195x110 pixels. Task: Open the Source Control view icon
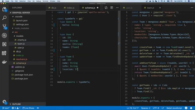click(4, 27)
